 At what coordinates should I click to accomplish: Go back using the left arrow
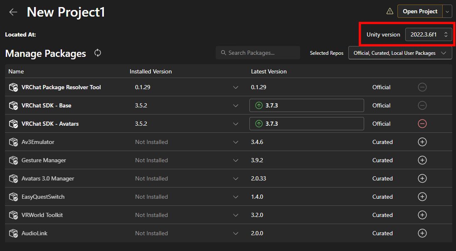[x=13, y=12]
